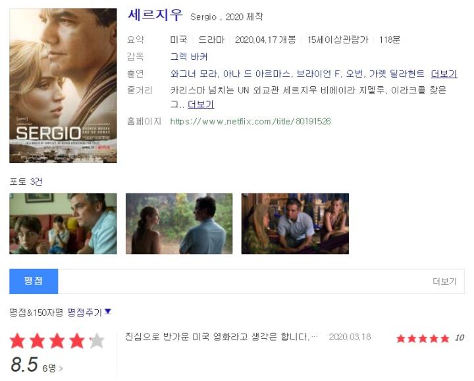Image resolution: width=474 pixels, height=381 pixels.
Task: Open the 평점주기 dropdown arrow
Action: [x=107, y=311]
